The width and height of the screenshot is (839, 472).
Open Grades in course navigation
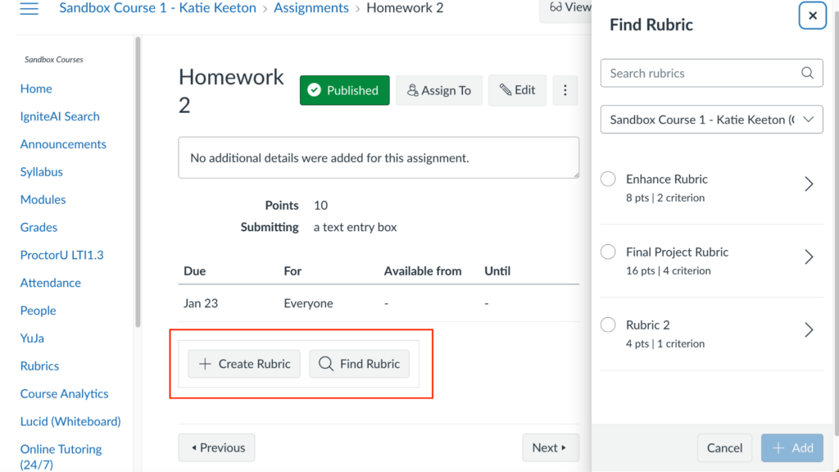pos(39,228)
